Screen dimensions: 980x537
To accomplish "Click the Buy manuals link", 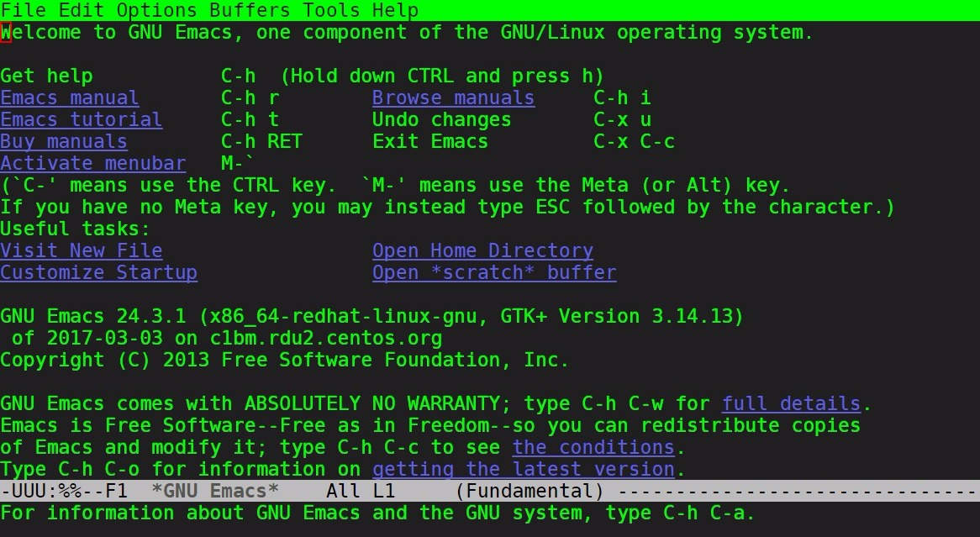I will [64, 142].
